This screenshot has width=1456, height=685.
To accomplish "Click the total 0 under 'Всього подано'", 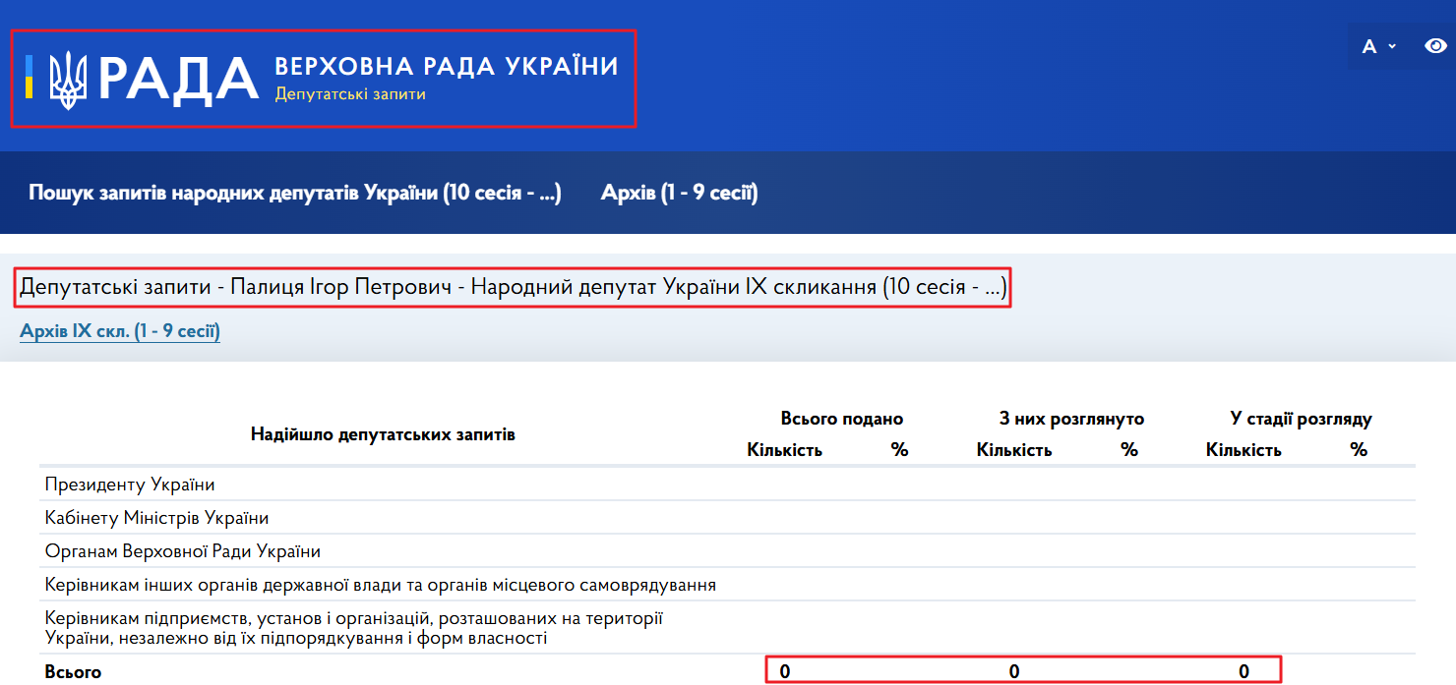I will [785, 672].
